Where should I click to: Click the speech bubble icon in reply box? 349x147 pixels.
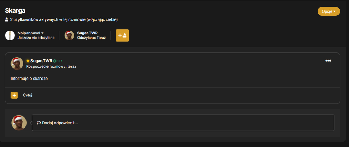click(39, 123)
